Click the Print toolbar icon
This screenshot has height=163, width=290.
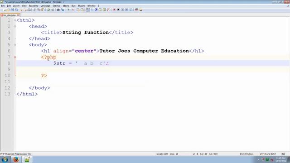29,10
